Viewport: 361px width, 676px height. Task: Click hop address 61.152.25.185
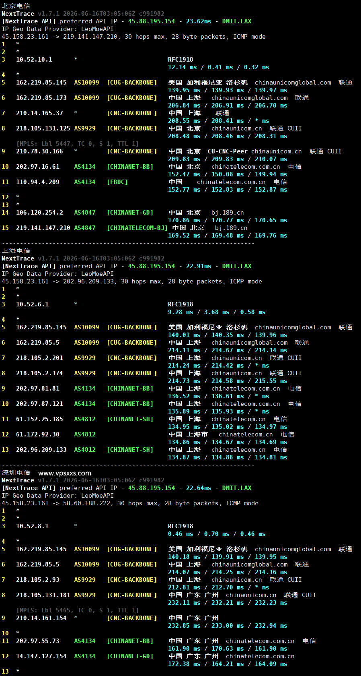[39, 419]
